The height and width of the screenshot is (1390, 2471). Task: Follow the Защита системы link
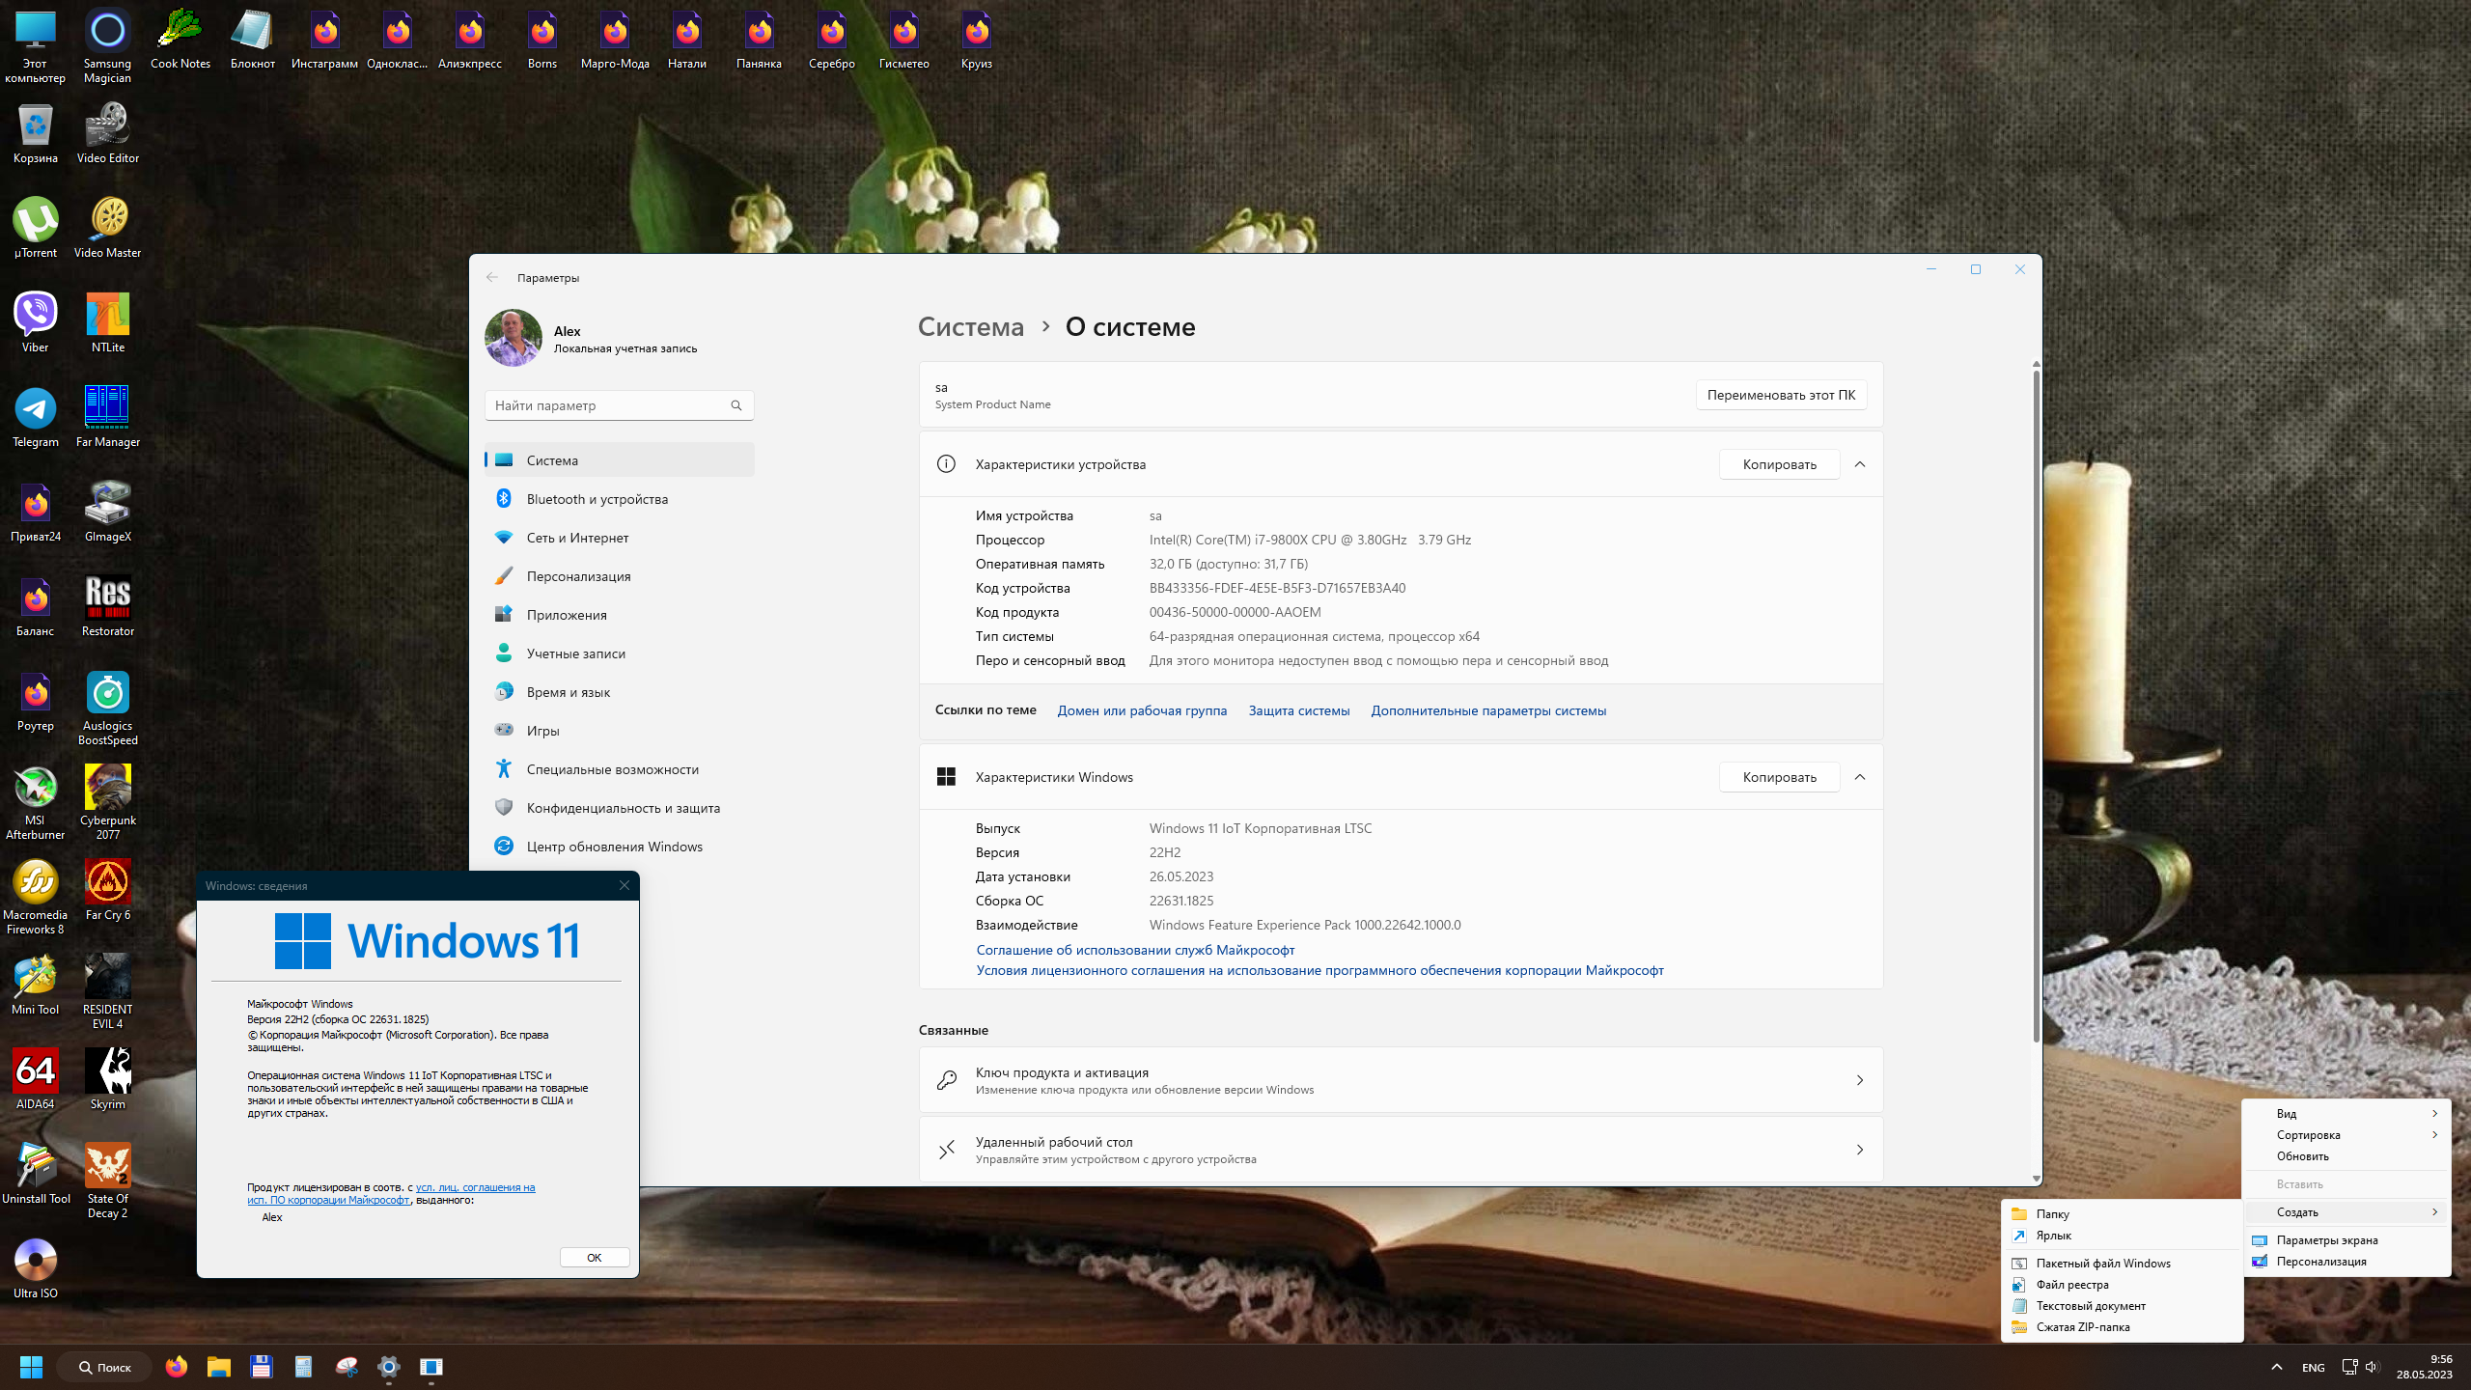(x=1299, y=710)
